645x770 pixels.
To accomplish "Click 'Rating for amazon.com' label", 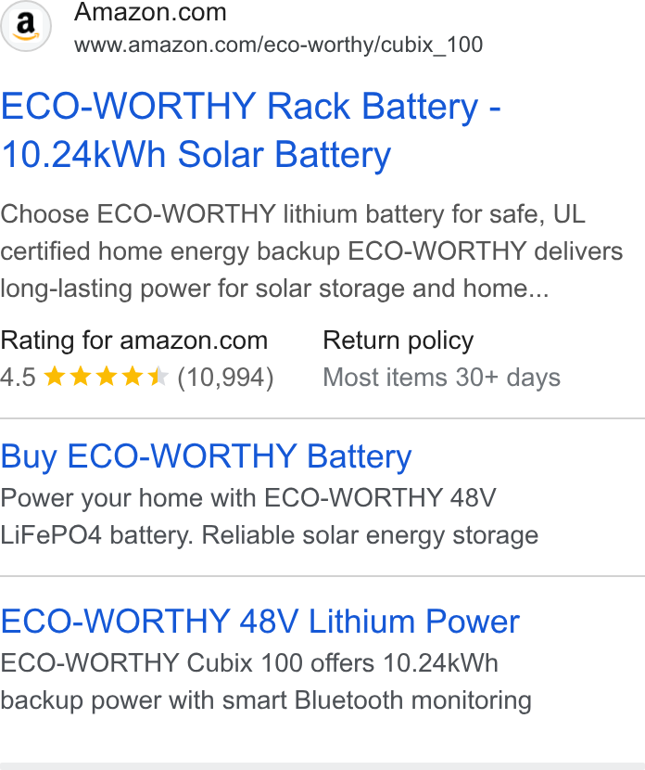I will click(133, 340).
